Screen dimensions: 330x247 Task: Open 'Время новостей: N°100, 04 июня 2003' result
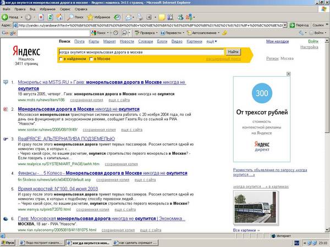(x=58, y=189)
